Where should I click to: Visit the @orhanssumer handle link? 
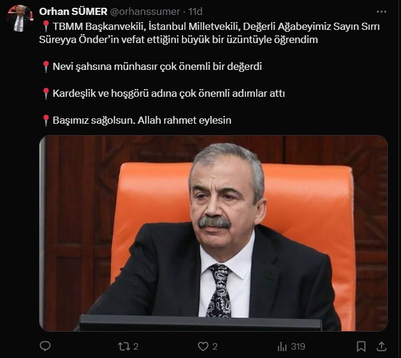tap(145, 12)
